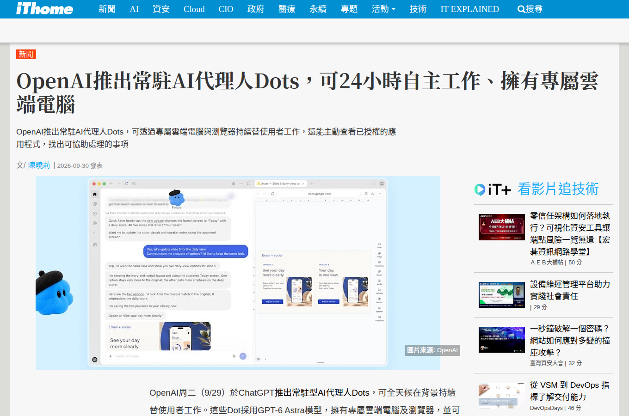Viewport: 629px width, 416px height.
Task: Open the 資安 section
Action: pos(161,9)
